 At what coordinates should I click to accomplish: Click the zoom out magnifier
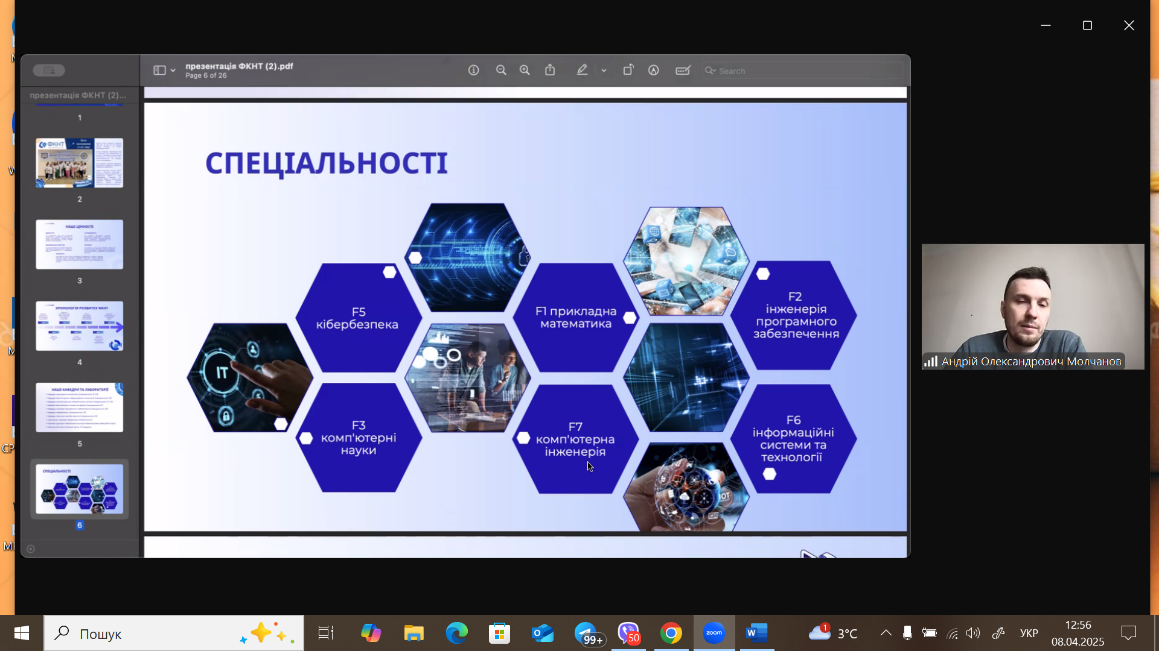coord(501,71)
